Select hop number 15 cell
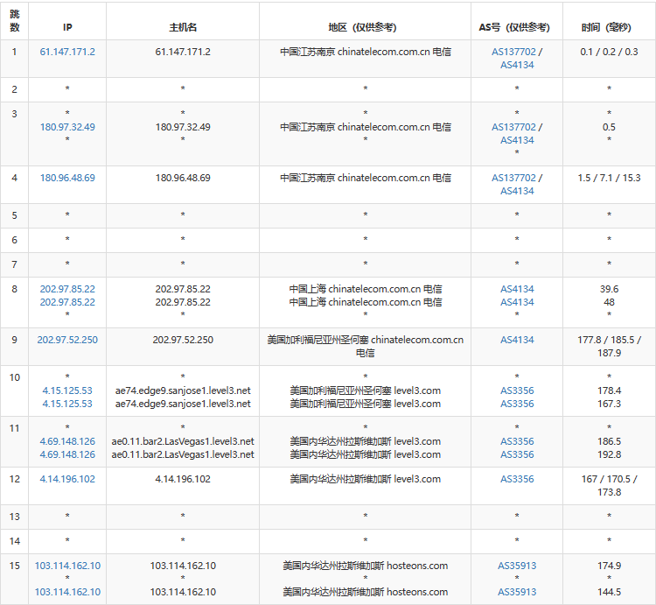Viewport: 656px width, 605px height. click(15, 579)
